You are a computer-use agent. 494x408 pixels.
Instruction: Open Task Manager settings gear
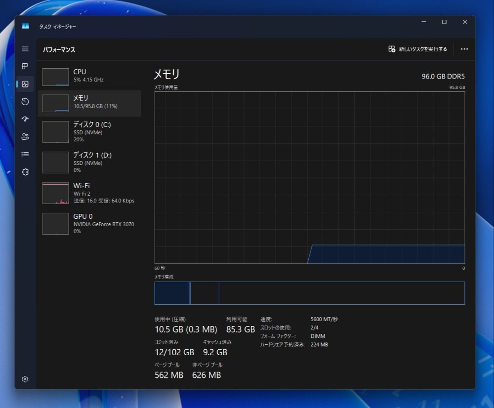click(25, 379)
